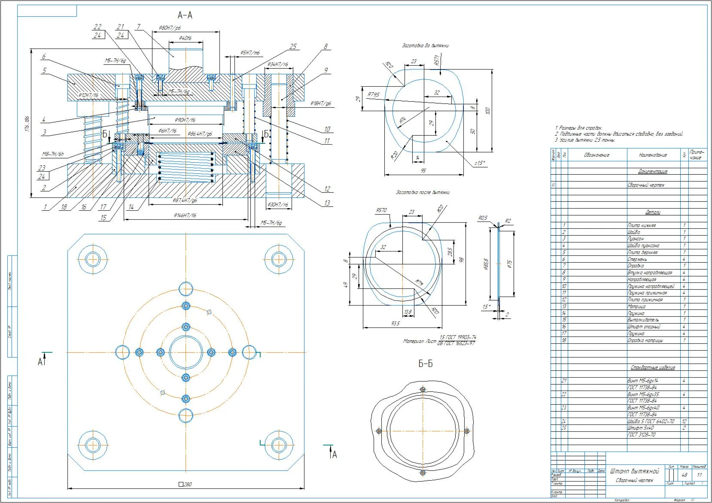Viewport: 712px width, 503px height.
Task: Select the square 280 dimension under plan view
Action: pyautogui.click(x=185, y=484)
